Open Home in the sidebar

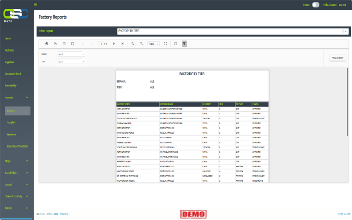tap(8, 38)
